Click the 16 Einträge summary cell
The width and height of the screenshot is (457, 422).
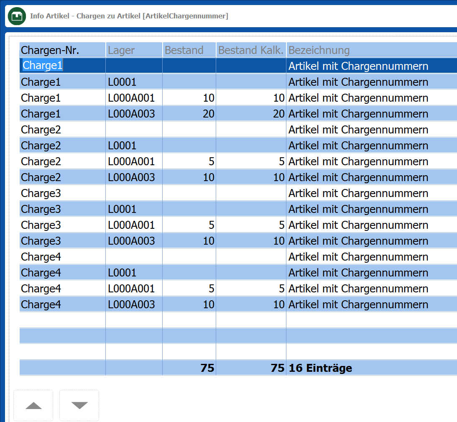[320, 368]
